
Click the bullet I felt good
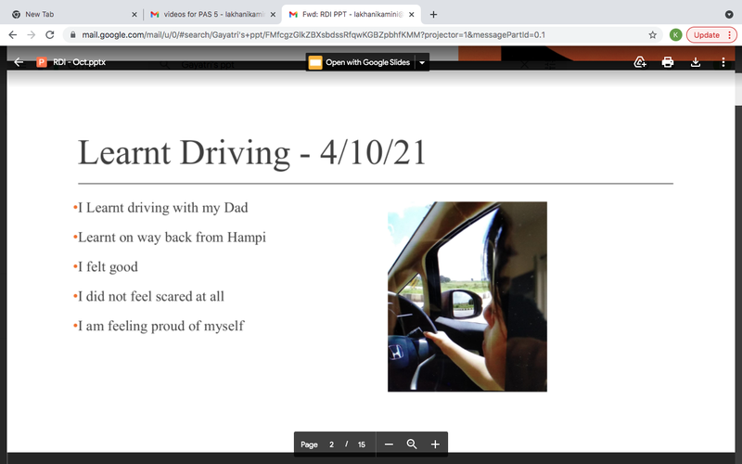(108, 267)
